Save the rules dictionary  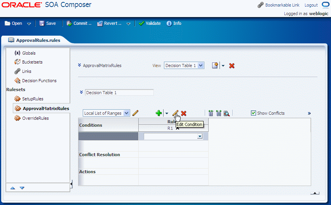[48, 23]
